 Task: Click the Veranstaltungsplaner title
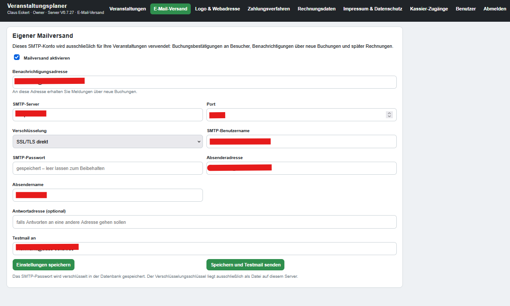(37, 6)
